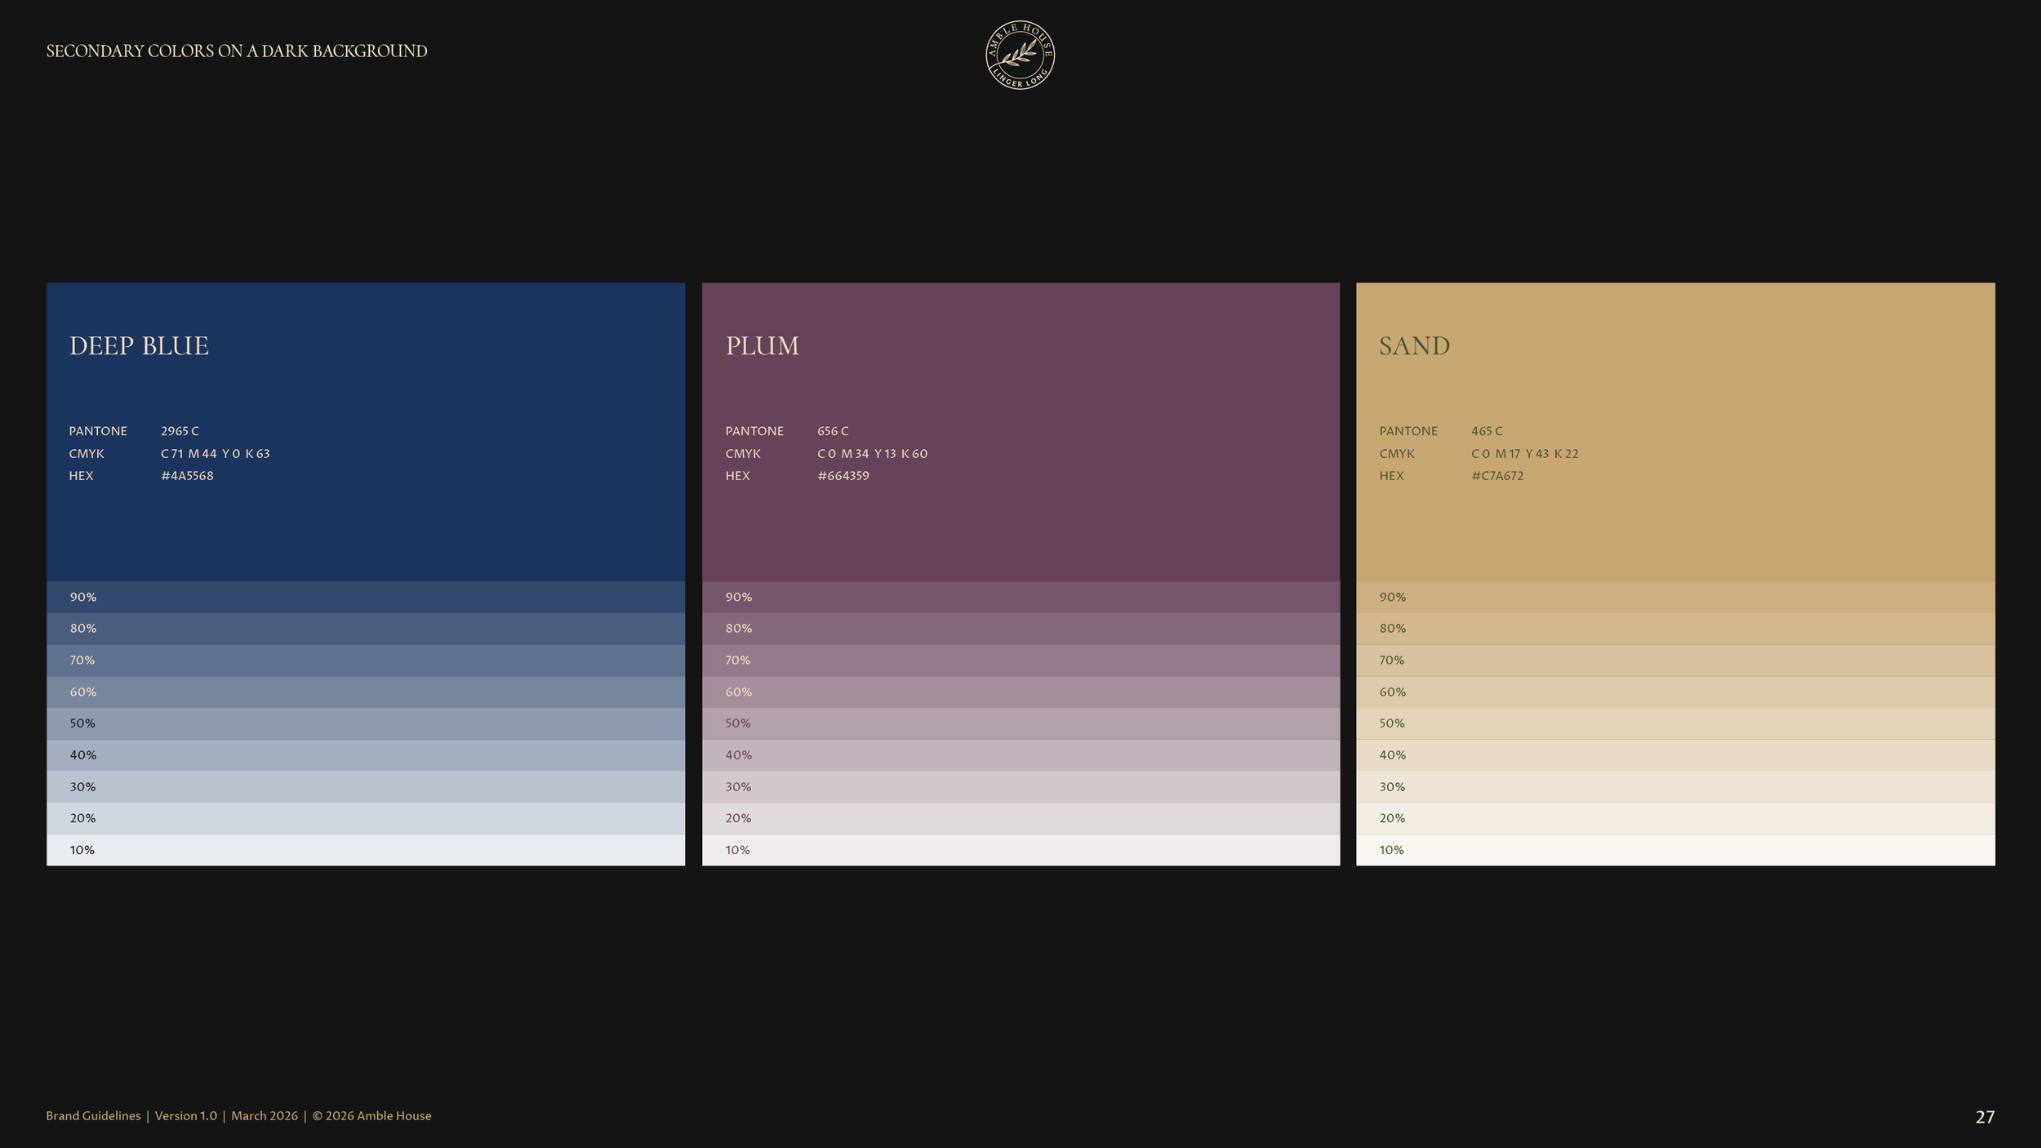Select the Plum main color swatch

coord(1020,432)
